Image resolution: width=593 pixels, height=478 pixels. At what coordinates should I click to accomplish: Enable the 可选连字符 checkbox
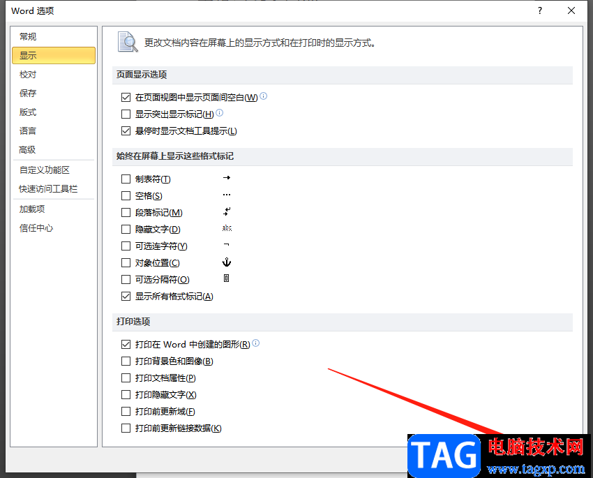(126, 246)
